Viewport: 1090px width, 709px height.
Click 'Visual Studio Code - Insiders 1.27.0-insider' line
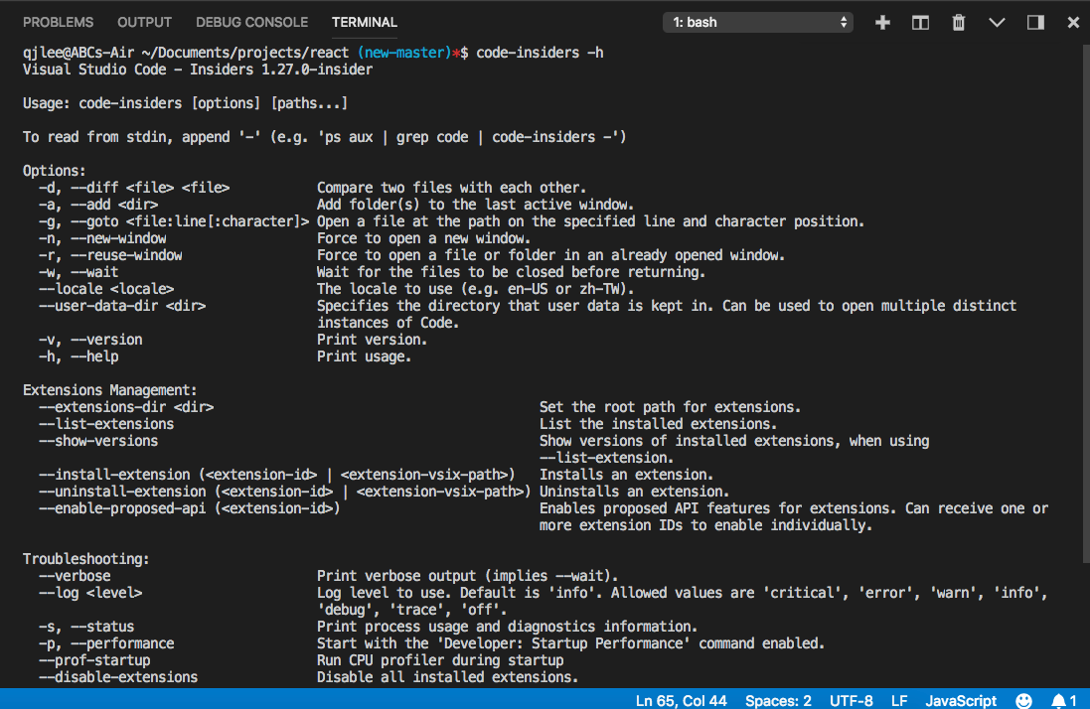(198, 70)
